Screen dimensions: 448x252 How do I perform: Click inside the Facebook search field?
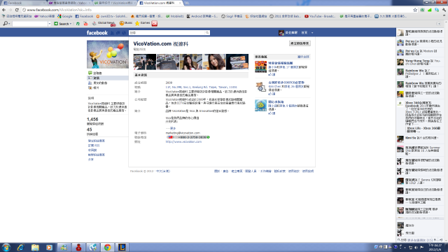pos(167,33)
